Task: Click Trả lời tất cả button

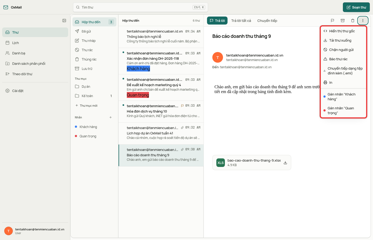Action: click(x=241, y=21)
